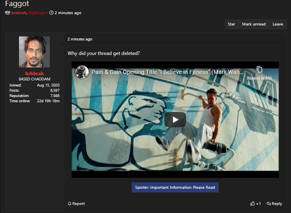Give +1 like to message
This screenshot has height=213, width=291.
(x=255, y=204)
